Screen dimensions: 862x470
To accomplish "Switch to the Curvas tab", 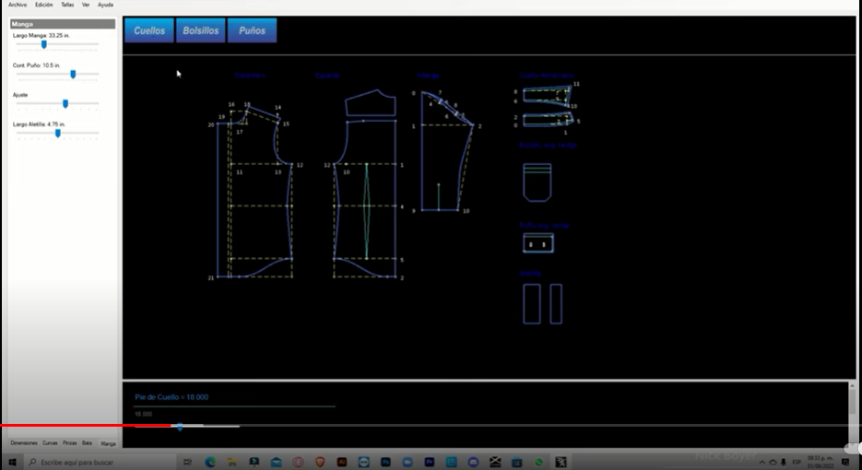I will point(50,443).
